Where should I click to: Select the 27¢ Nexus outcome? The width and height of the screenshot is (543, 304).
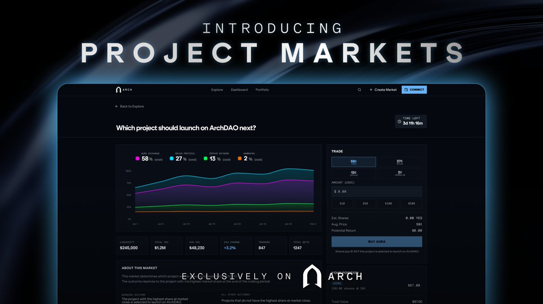[x=400, y=162]
